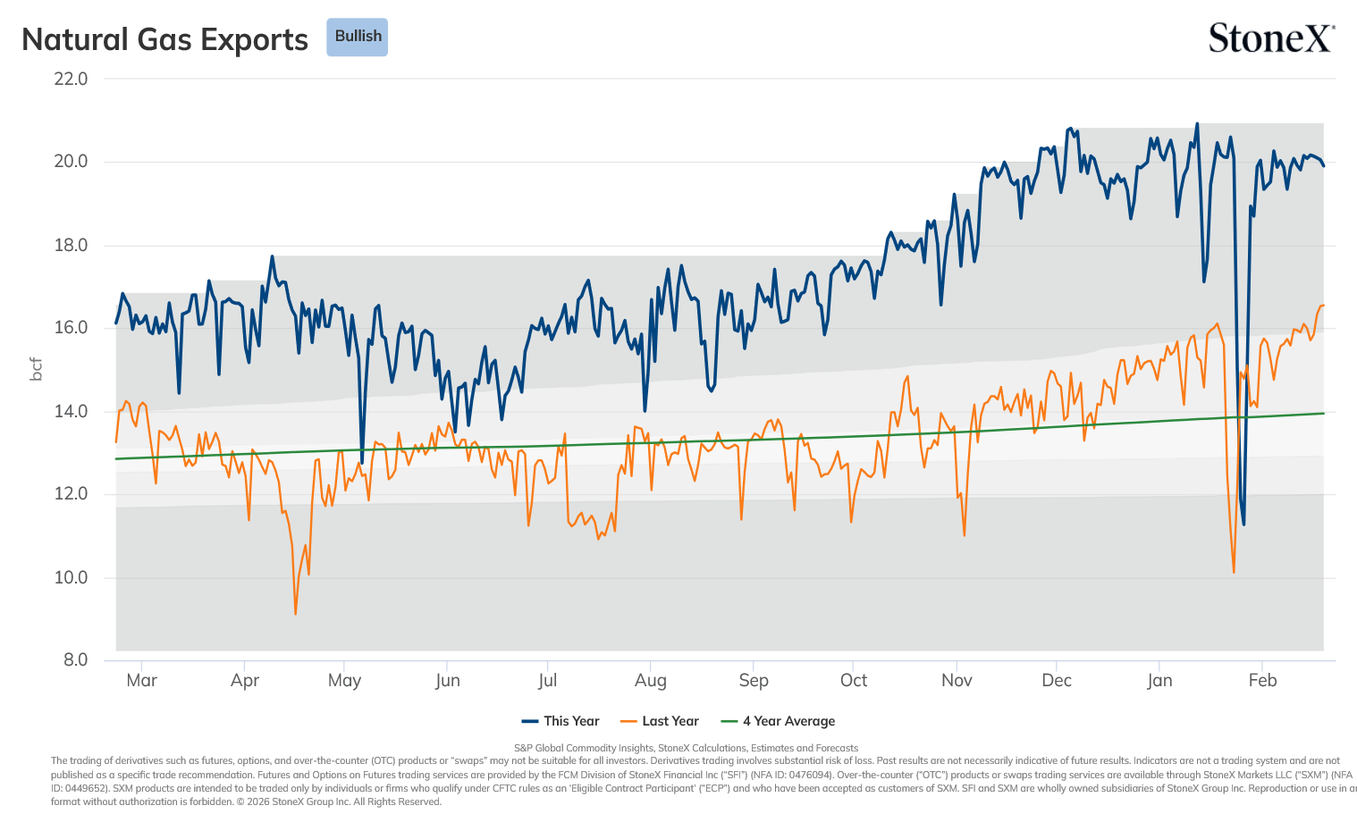Click the blue This Year legend swatch
The image size is (1357, 814).
(530, 721)
